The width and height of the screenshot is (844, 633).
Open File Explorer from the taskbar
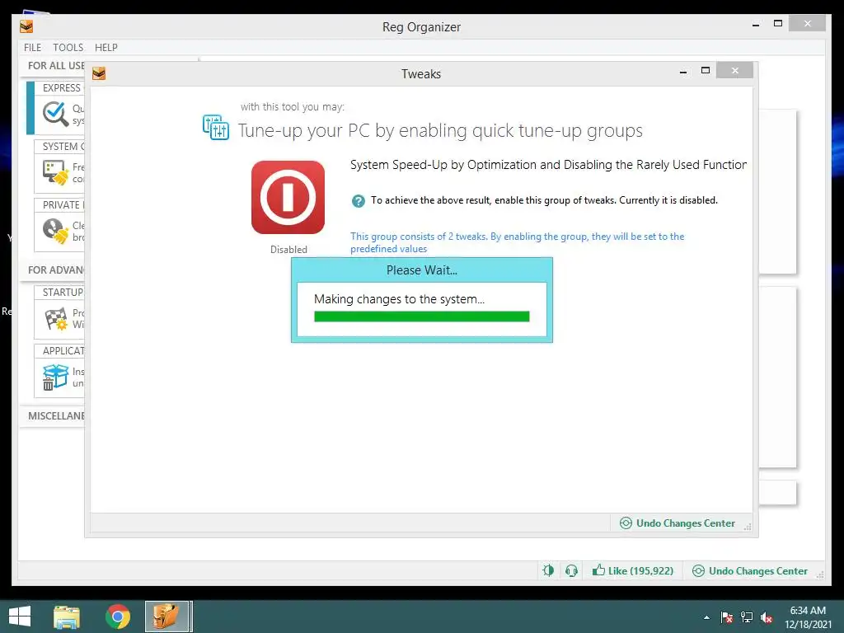click(x=67, y=617)
